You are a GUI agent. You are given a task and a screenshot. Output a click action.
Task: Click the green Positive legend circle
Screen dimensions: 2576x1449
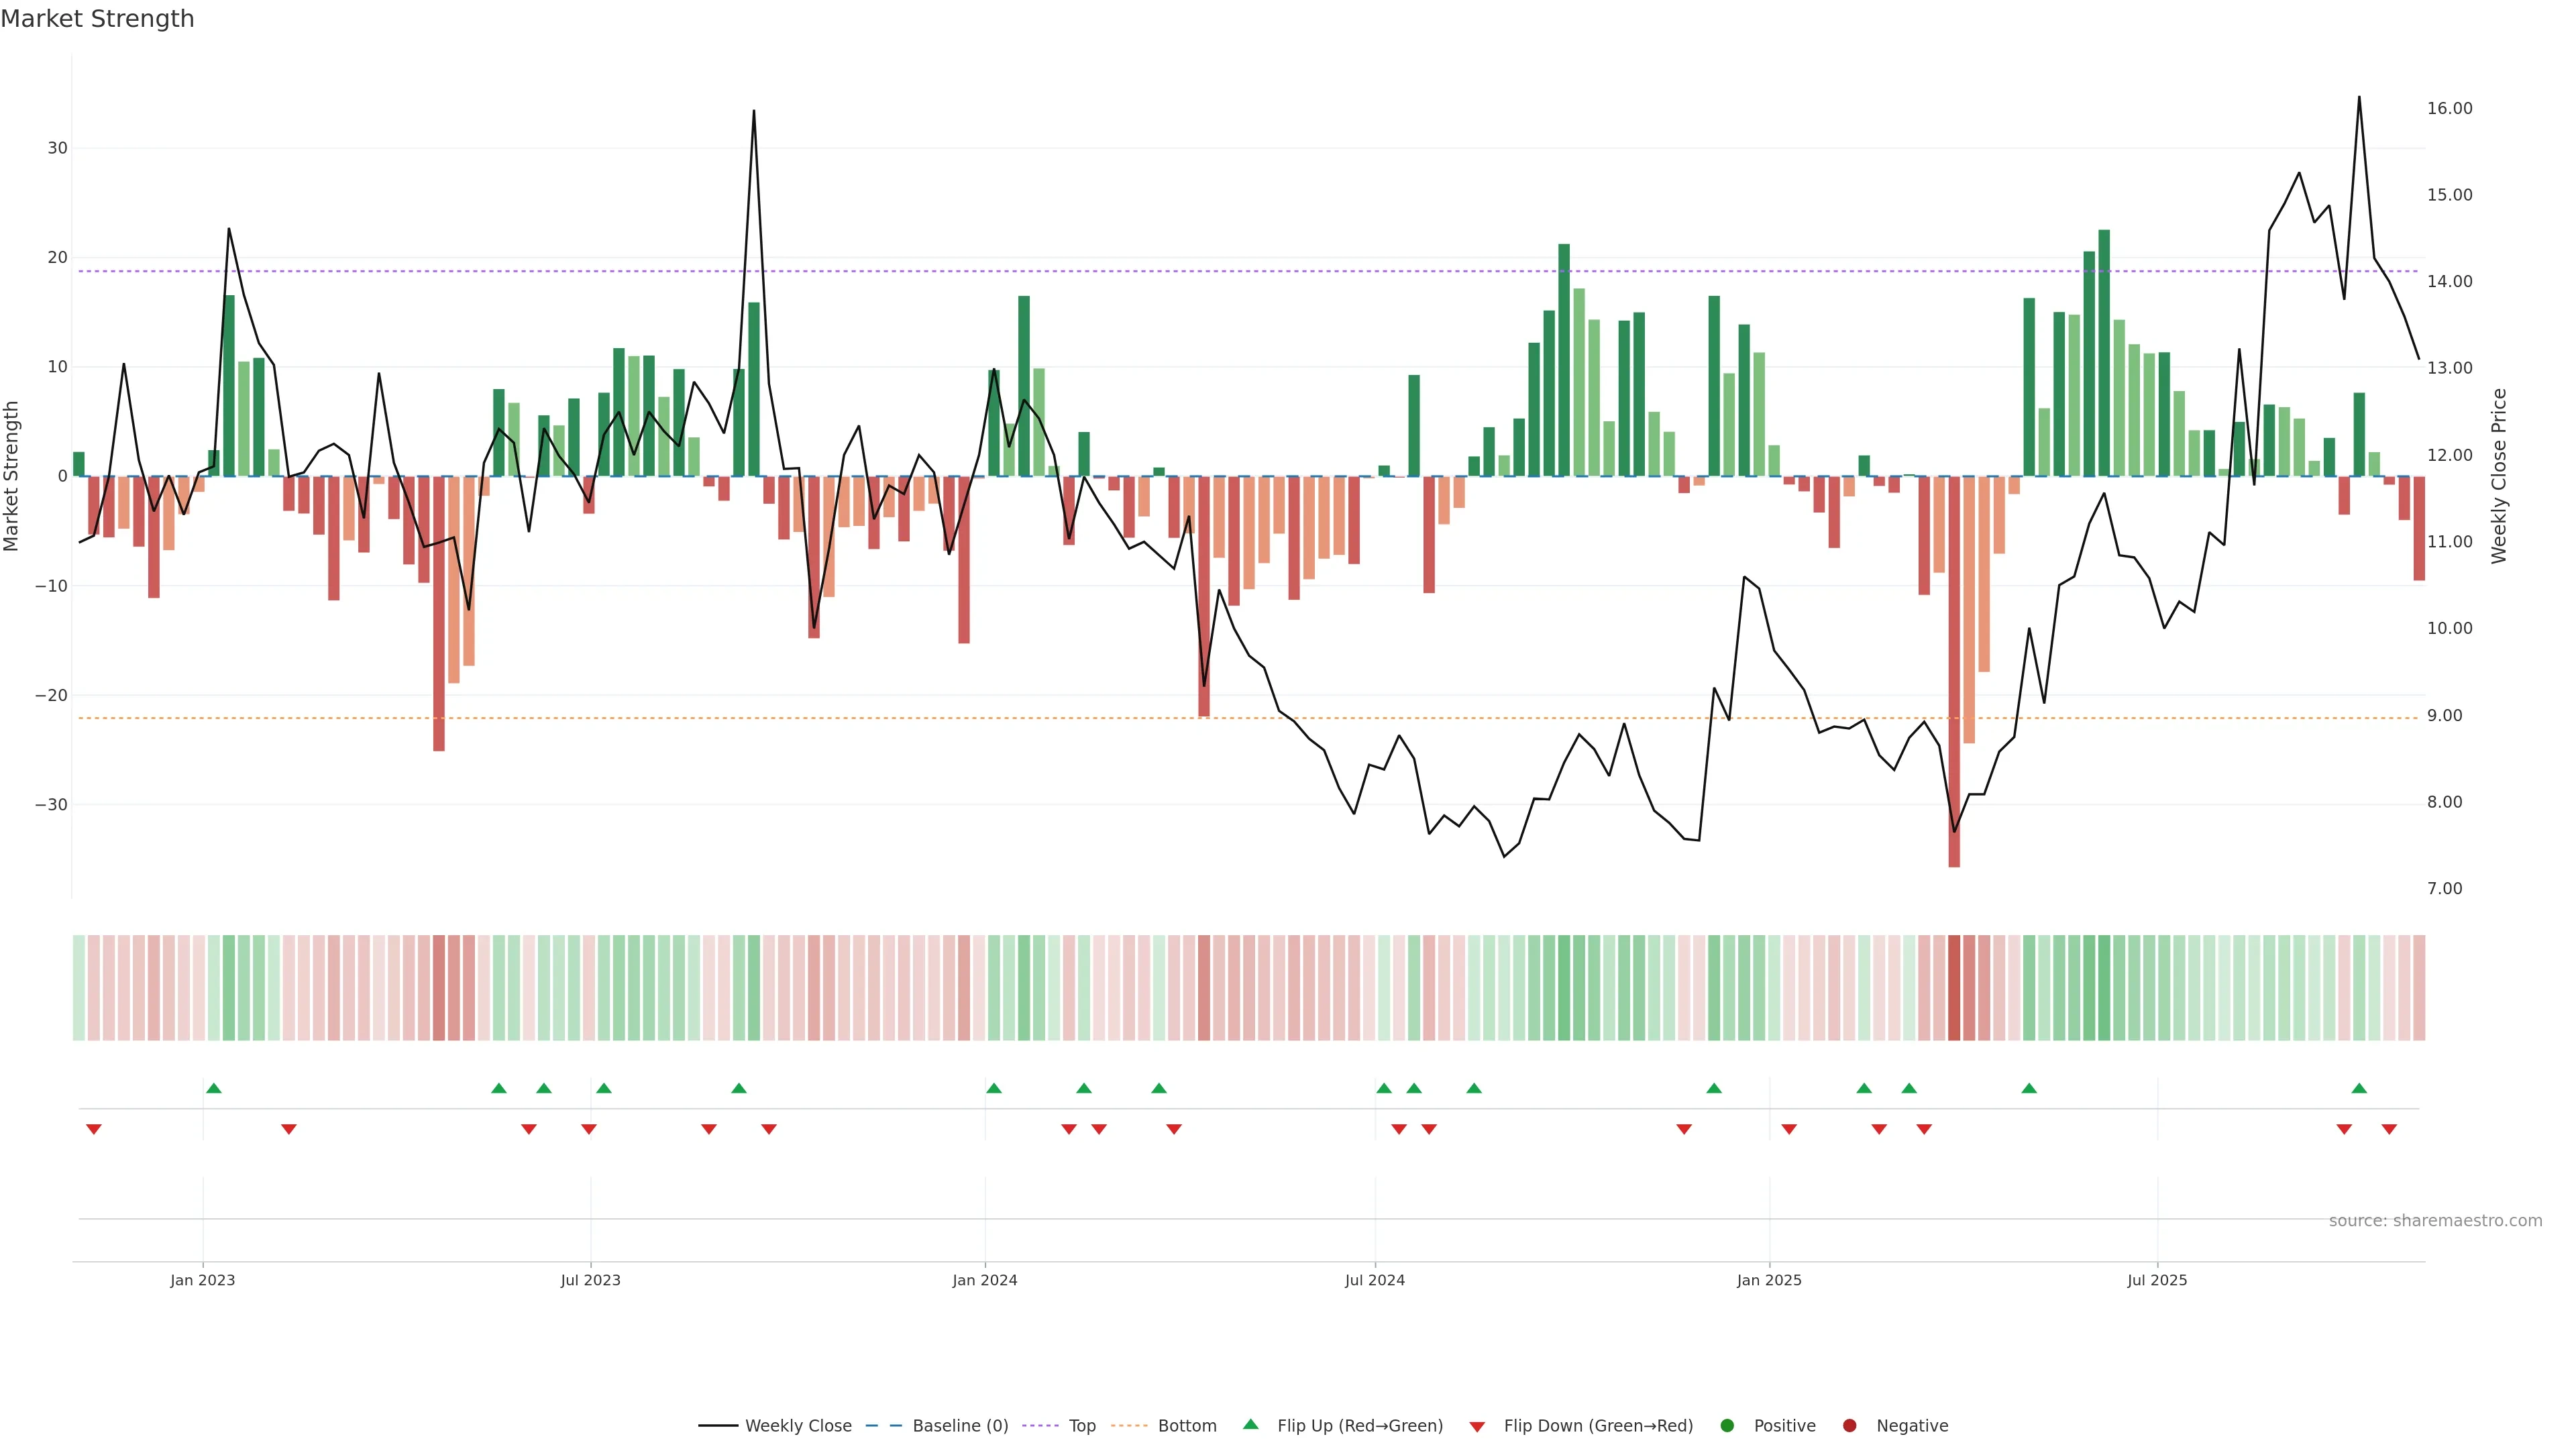tap(1727, 1426)
